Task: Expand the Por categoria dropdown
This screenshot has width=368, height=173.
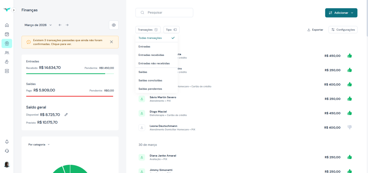Action: [39, 145]
